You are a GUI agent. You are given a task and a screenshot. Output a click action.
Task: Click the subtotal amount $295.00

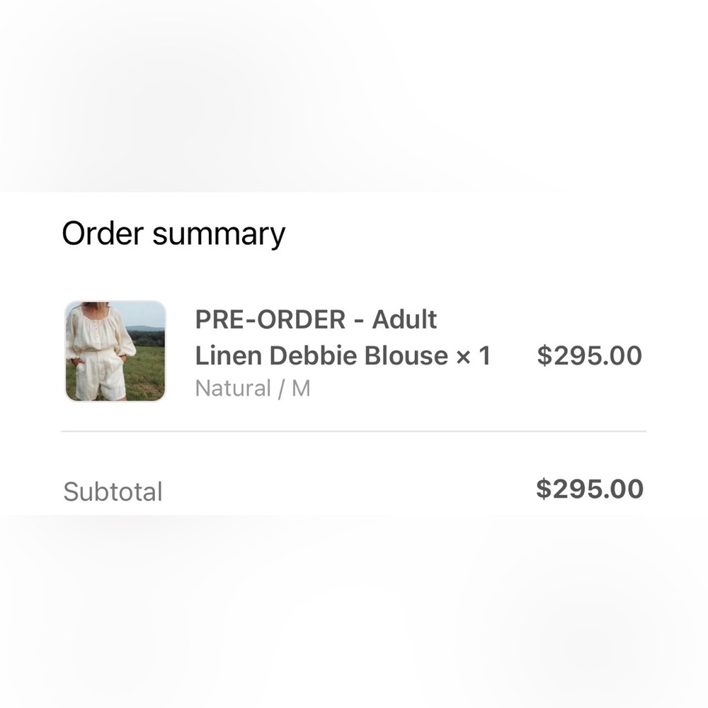pos(589,489)
